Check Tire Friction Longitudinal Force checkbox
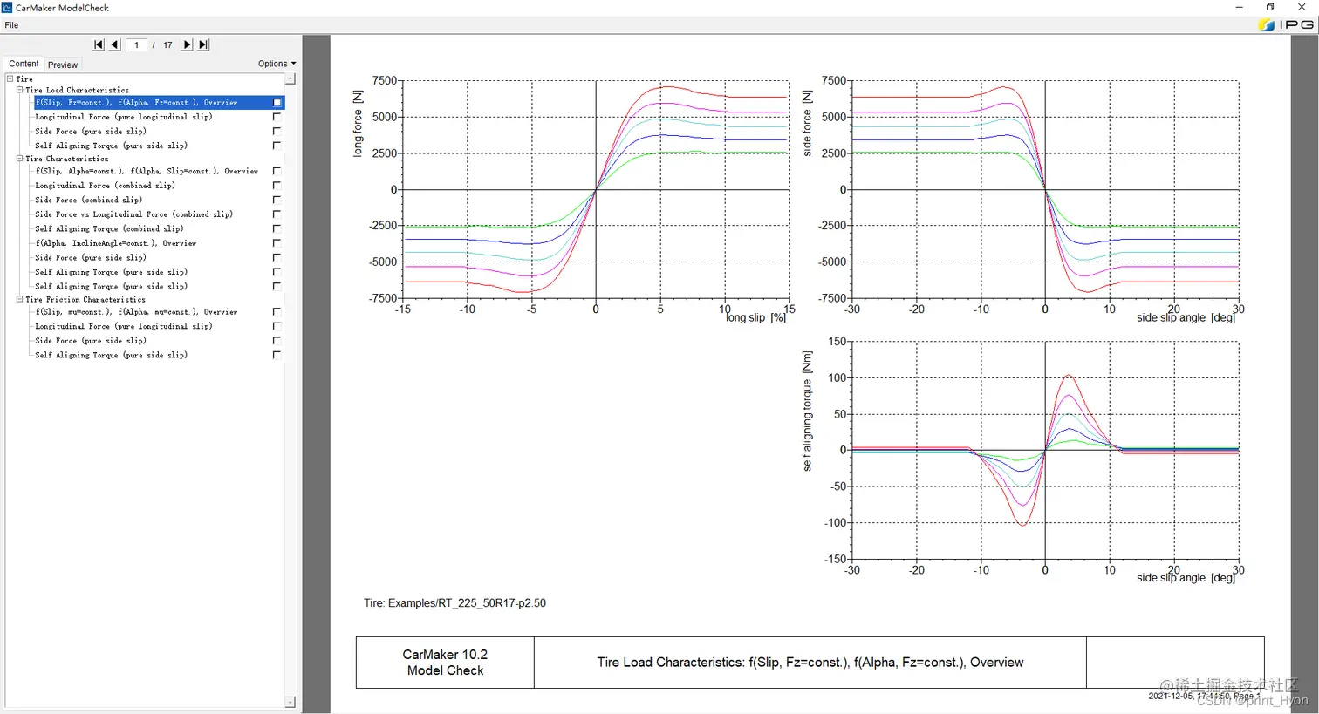The width and height of the screenshot is (1319, 714). (x=277, y=326)
